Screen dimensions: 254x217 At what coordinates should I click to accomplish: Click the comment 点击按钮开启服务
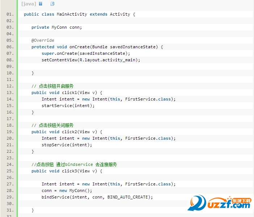tap(52, 86)
